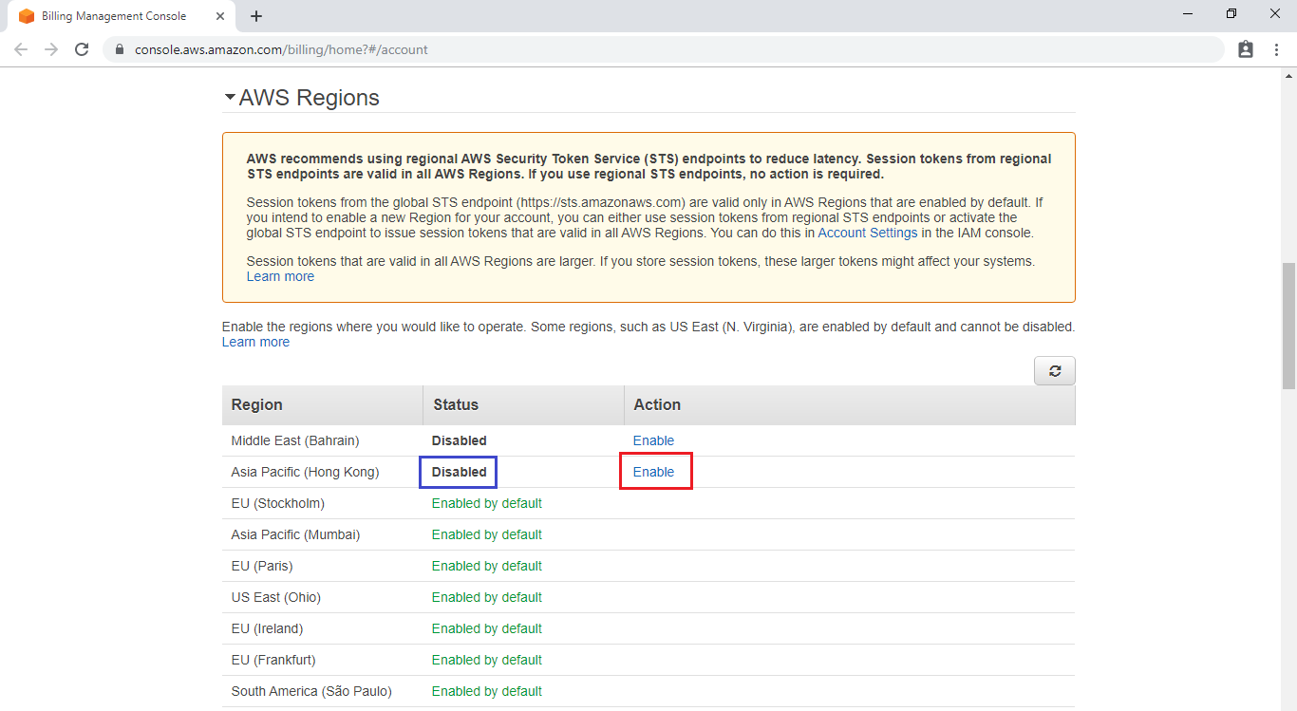Select EU (Frankfurt) region name
This screenshot has width=1297, height=711.
tap(273, 660)
